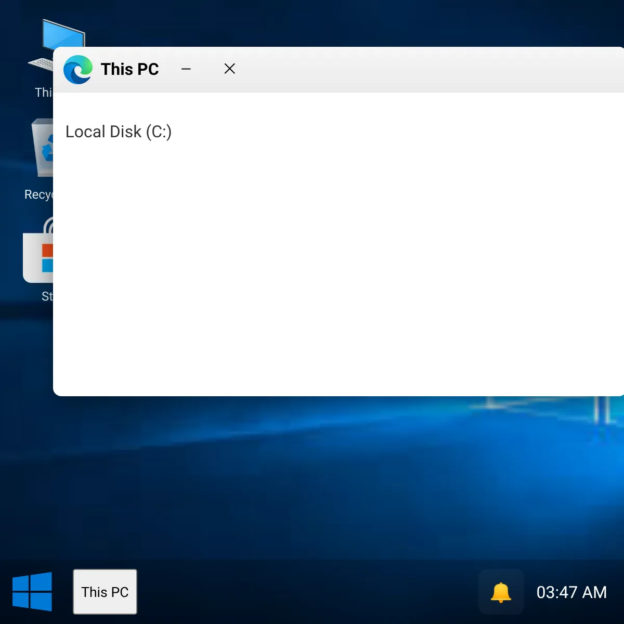Screen dimensions: 624x624
Task: Select the Store desktop icon
Action: [x=38, y=260]
